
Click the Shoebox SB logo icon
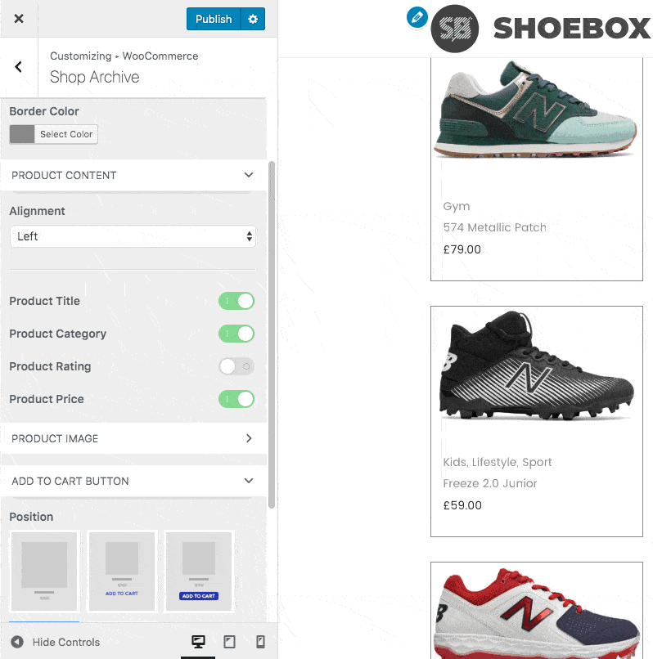(x=454, y=29)
